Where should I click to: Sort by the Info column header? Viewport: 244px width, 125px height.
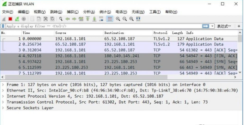pyautogui.click(x=211, y=33)
